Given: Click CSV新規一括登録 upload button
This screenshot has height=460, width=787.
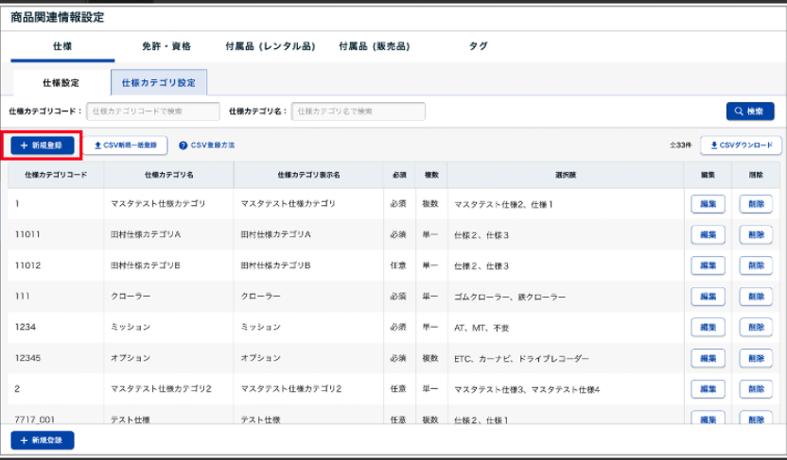Looking at the screenshot, I should (126, 145).
